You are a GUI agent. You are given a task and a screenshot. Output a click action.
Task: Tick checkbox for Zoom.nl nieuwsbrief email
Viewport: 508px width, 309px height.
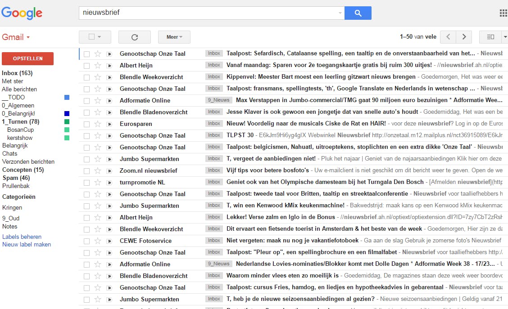tap(86, 171)
